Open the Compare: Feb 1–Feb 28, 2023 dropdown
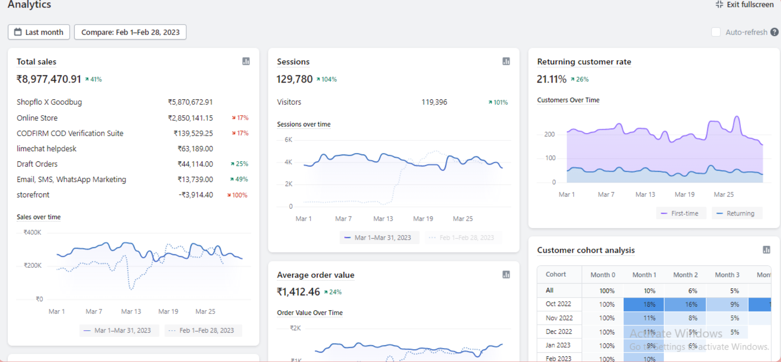This screenshot has height=362, width=781. (130, 32)
